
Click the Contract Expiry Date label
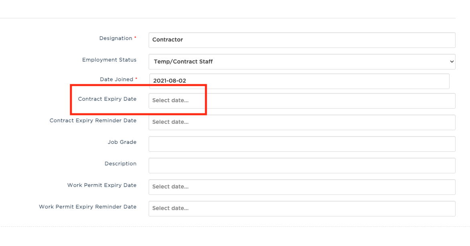click(x=107, y=99)
